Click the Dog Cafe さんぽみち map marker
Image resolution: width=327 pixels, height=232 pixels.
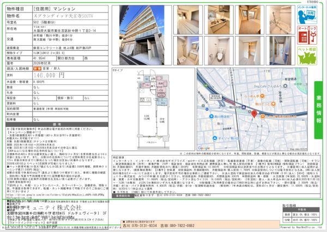pyautogui.click(x=286, y=86)
